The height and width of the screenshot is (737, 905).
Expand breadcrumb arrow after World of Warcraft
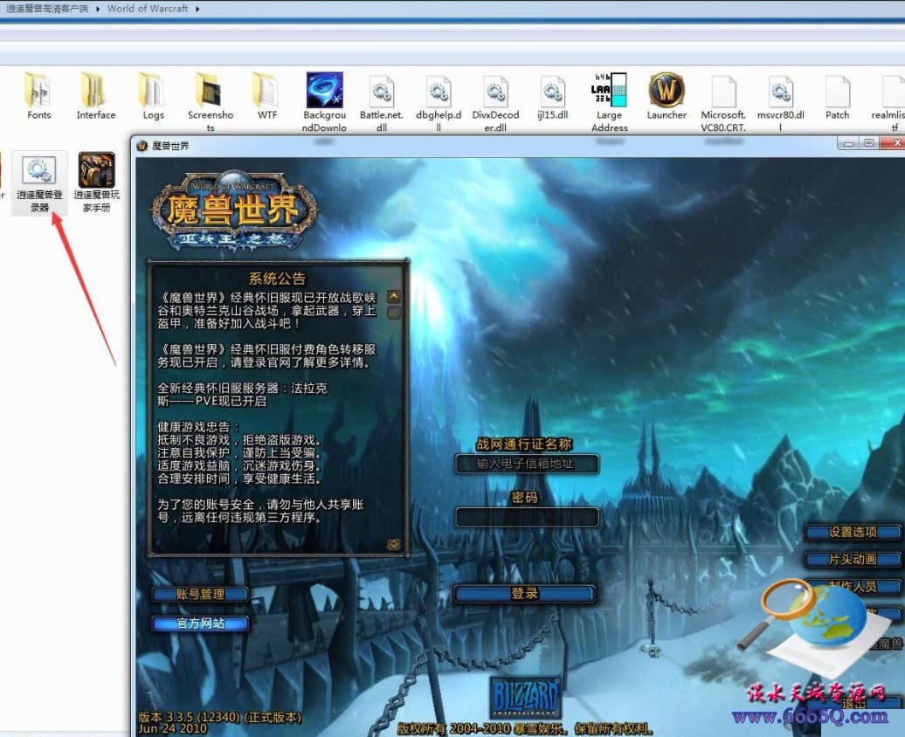click(x=197, y=9)
